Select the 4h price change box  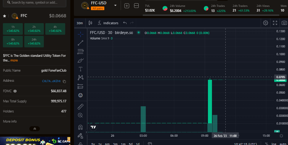coord(55,29)
